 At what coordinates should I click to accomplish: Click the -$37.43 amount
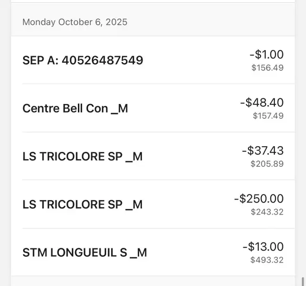(262, 150)
